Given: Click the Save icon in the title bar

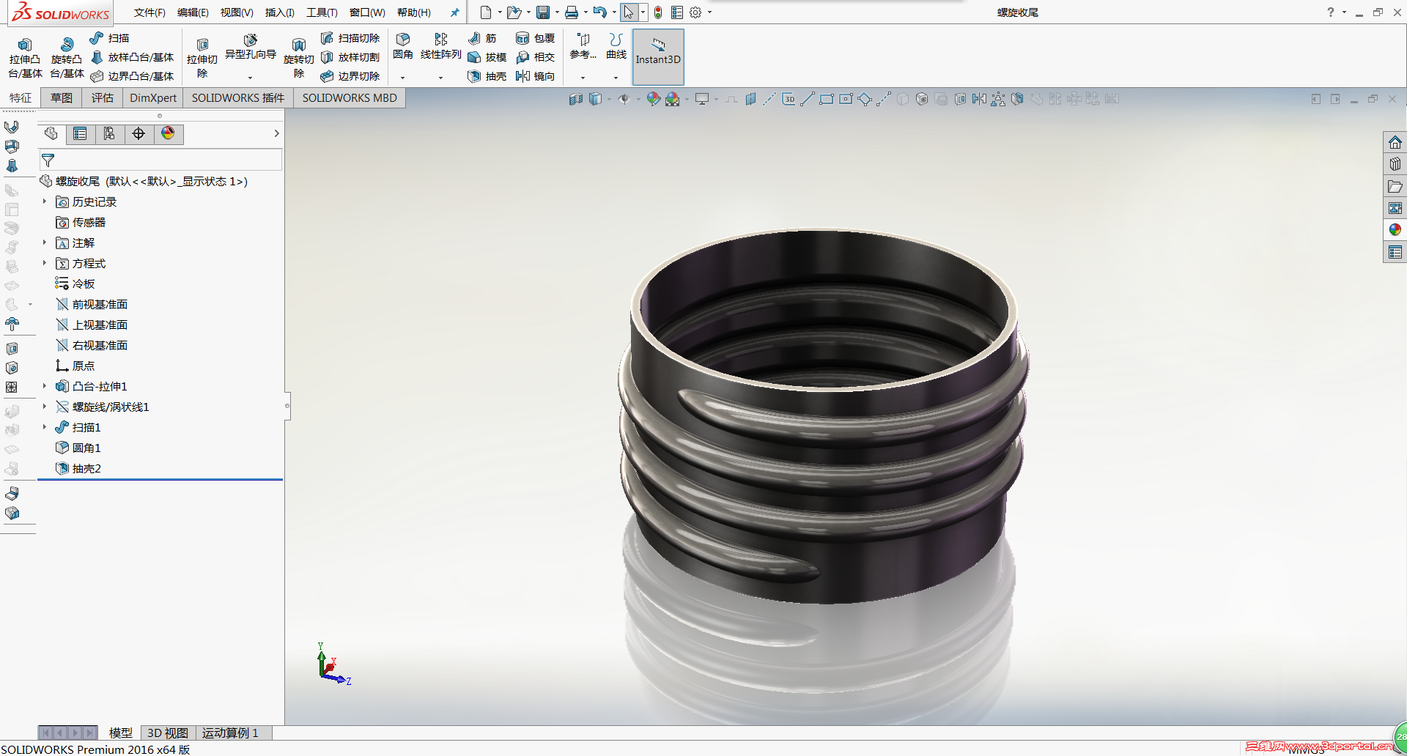Looking at the screenshot, I should click(x=543, y=12).
